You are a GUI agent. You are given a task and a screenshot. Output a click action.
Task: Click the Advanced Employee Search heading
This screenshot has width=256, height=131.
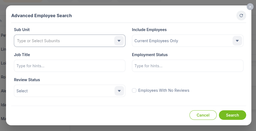pyautogui.click(x=41, y=16)
